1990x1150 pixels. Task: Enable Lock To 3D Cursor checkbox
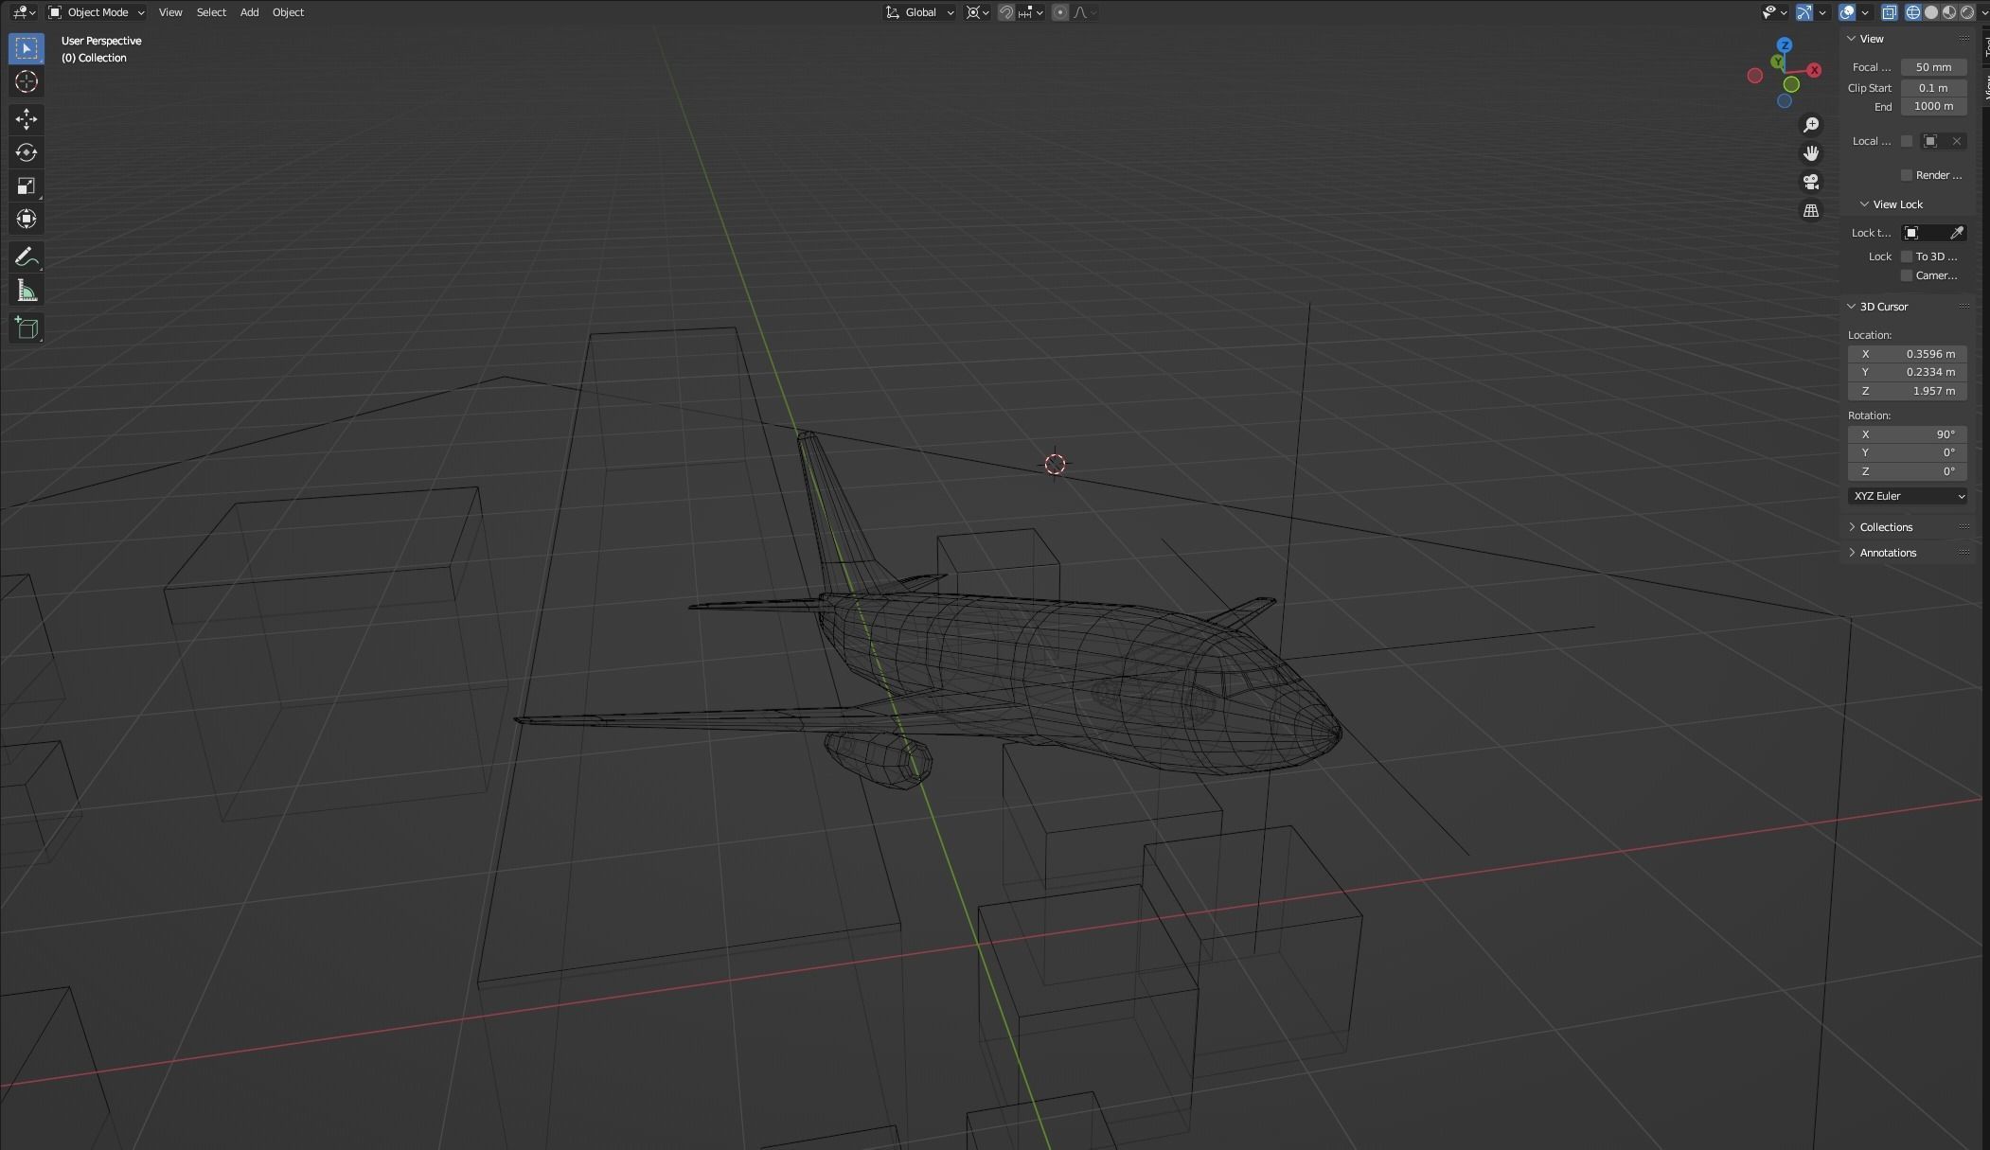pos(1907,257)
